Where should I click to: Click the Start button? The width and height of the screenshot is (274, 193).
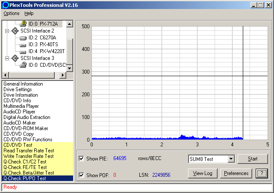click(253, 159)
